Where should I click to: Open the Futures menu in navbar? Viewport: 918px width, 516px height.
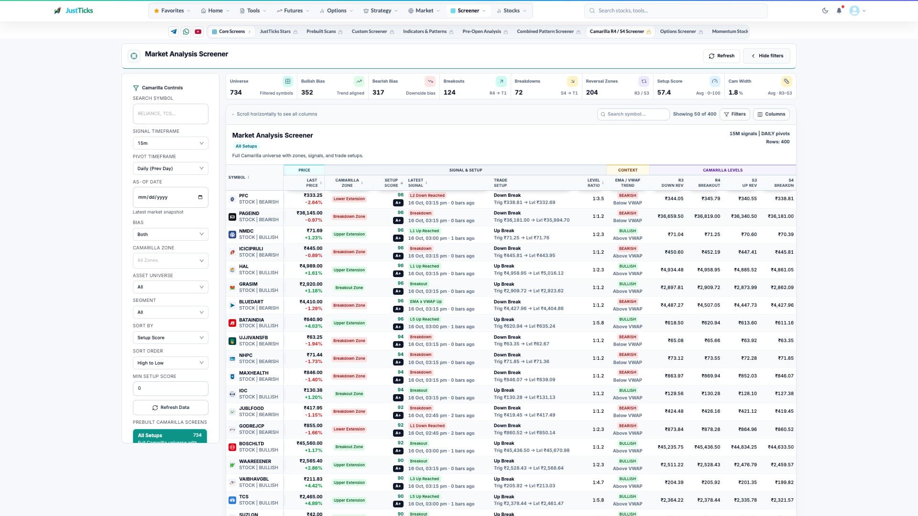pos(293,11)
